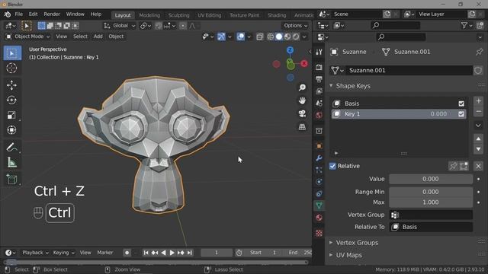Open the File menu

click(18, 14)
